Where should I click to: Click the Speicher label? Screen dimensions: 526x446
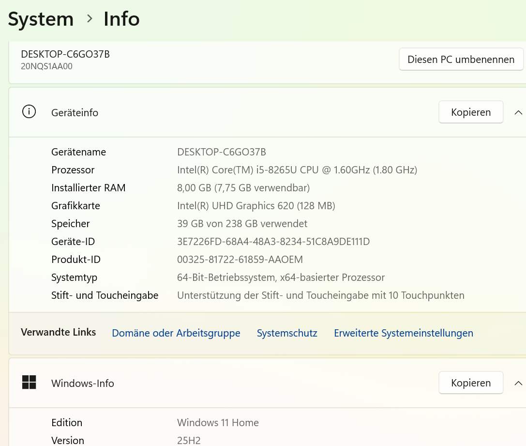71,224
